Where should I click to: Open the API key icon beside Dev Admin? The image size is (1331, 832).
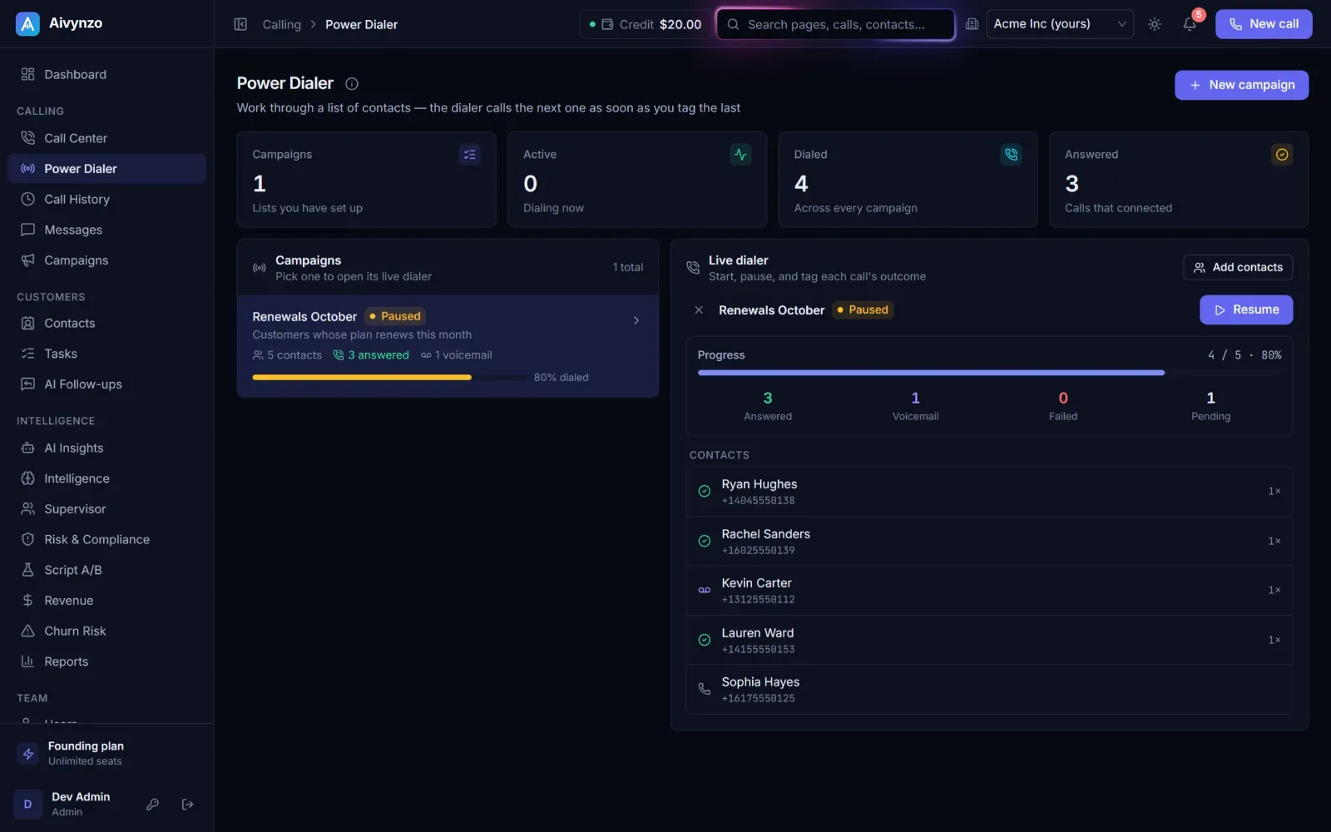click(x=153, y=804)
